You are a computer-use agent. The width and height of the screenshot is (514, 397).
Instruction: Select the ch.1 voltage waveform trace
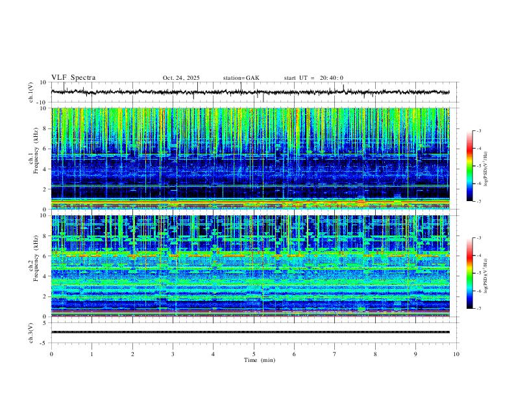[x=251, y=92]
